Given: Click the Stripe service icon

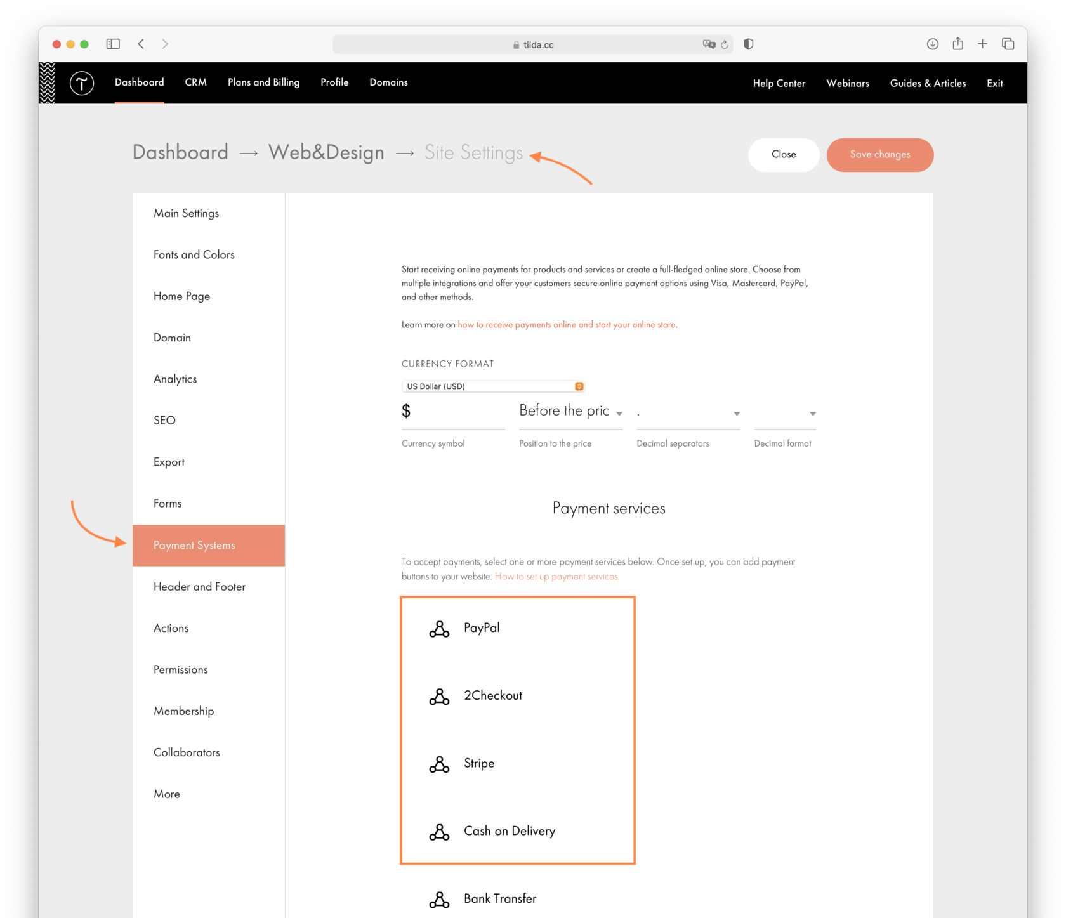Looking at the screenshot, I should tap(439, 764).
